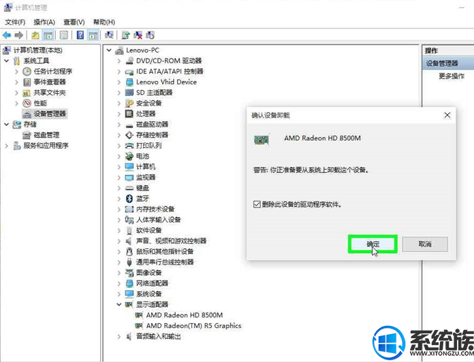Select the 磁盘驱动器 entry
This screenshot has width=474, height=362.
click(152, 125)
